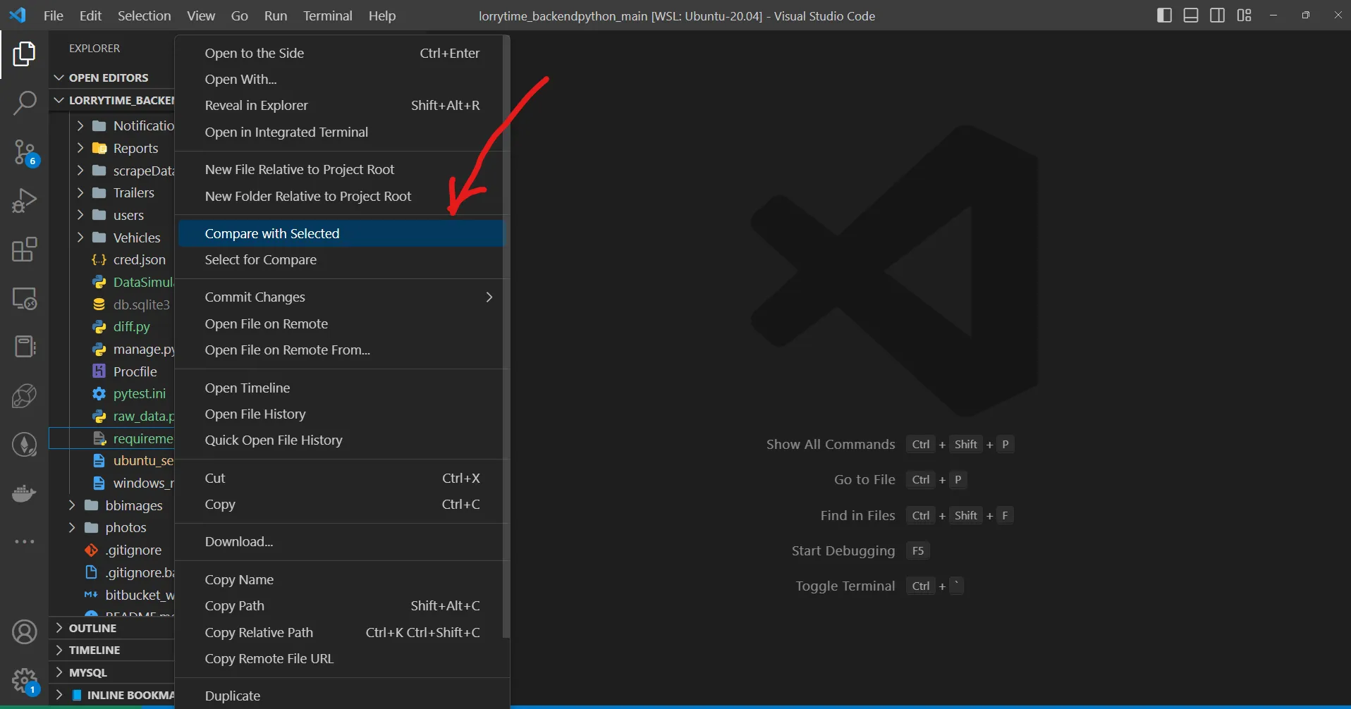This screenshot has height=709, width=1351.
Task: Click the Inline Bookmarks blue bookmark icon
Action: pos(77,696)
